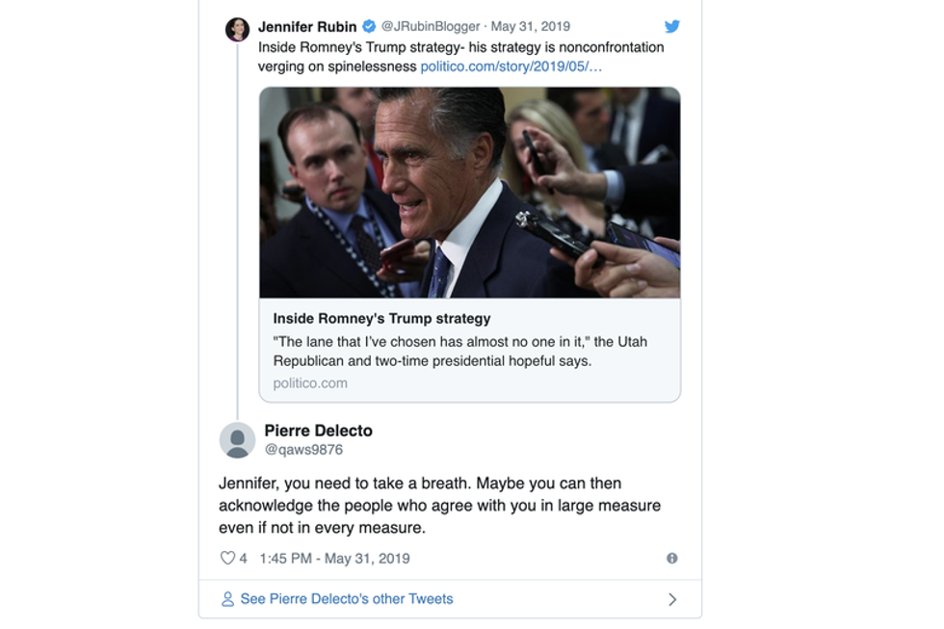Expand the right chevron arrow at bottom
This screenshot has height=629, width=944.
point(671,599)
